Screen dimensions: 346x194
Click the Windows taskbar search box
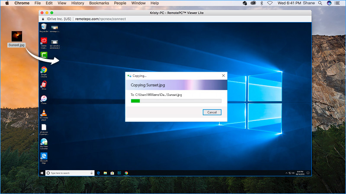(69, 173)
